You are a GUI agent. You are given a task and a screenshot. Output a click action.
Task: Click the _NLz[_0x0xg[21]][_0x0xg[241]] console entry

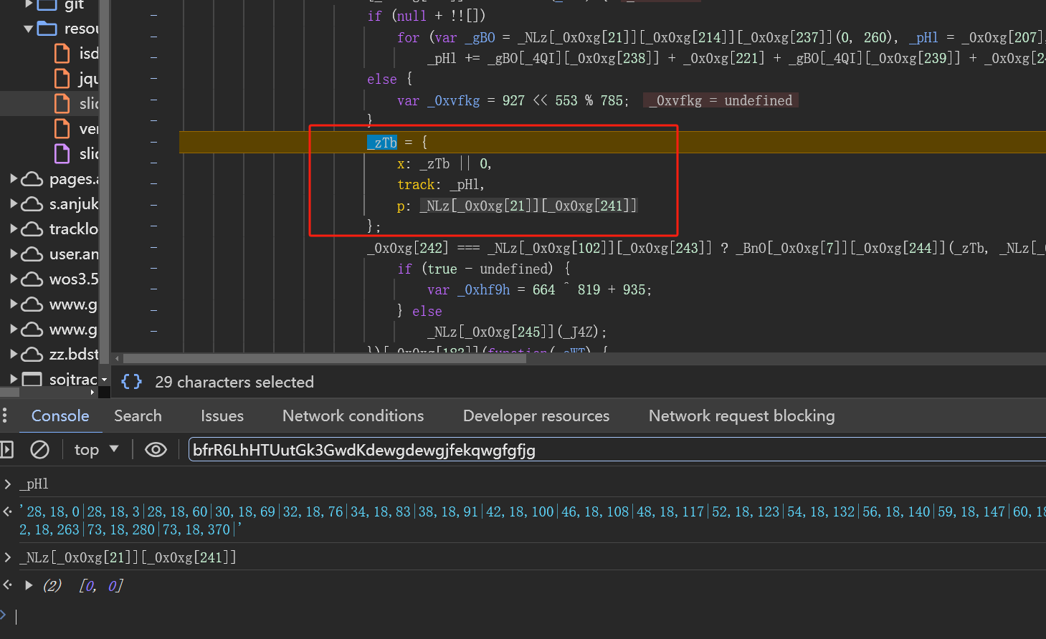[x=128, y=557]
